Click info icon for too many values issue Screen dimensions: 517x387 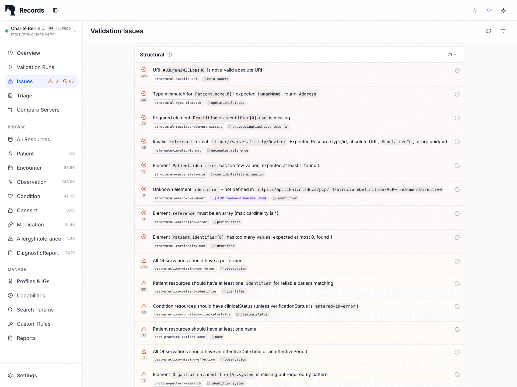(457, 238)
